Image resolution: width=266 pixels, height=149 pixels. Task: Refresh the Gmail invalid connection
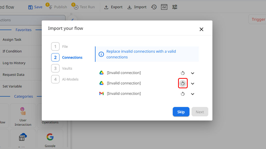[183, 94]
